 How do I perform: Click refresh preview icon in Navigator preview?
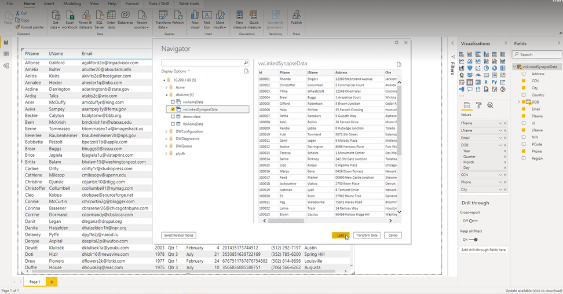coord(399,64)
